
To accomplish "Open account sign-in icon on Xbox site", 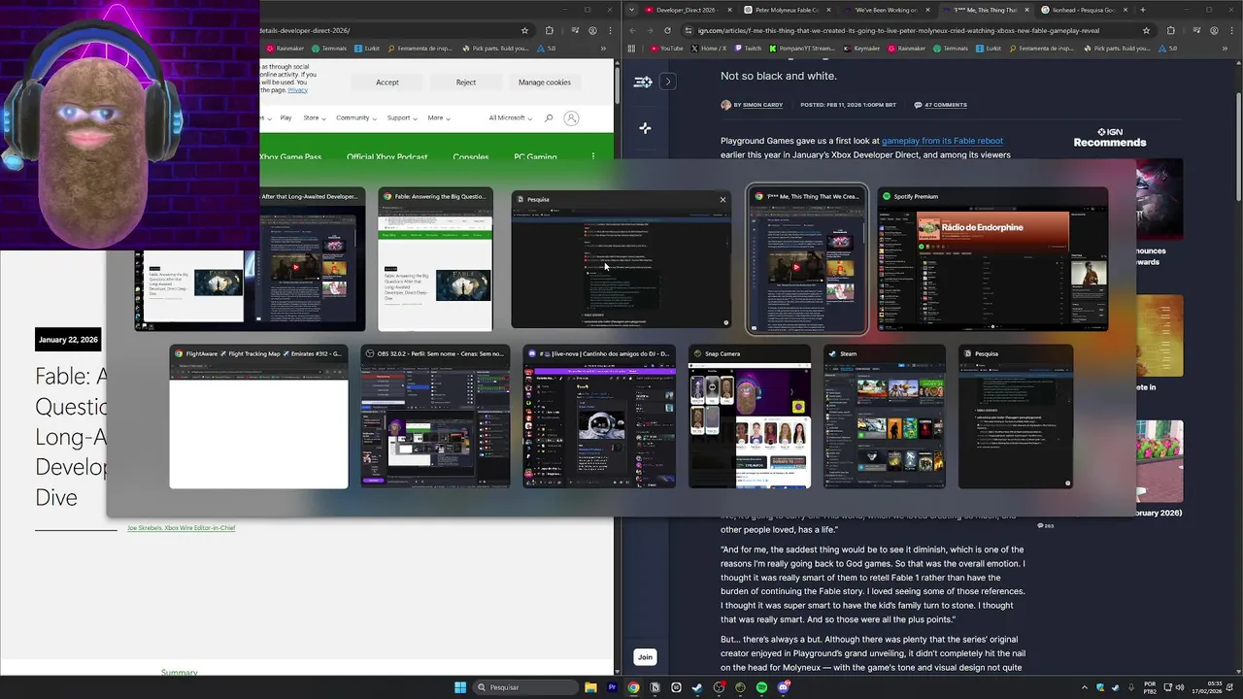I will [571, 118].
